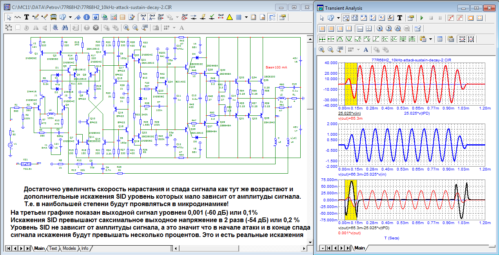Toggle Scale mode in Transient Analysis toolbar

tap(346, 18)
